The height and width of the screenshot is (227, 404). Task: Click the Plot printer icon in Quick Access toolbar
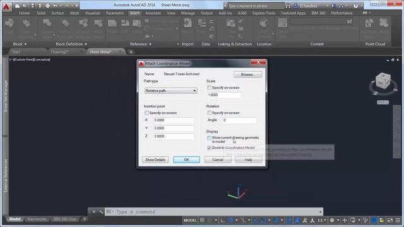click(x=48, y=6)
